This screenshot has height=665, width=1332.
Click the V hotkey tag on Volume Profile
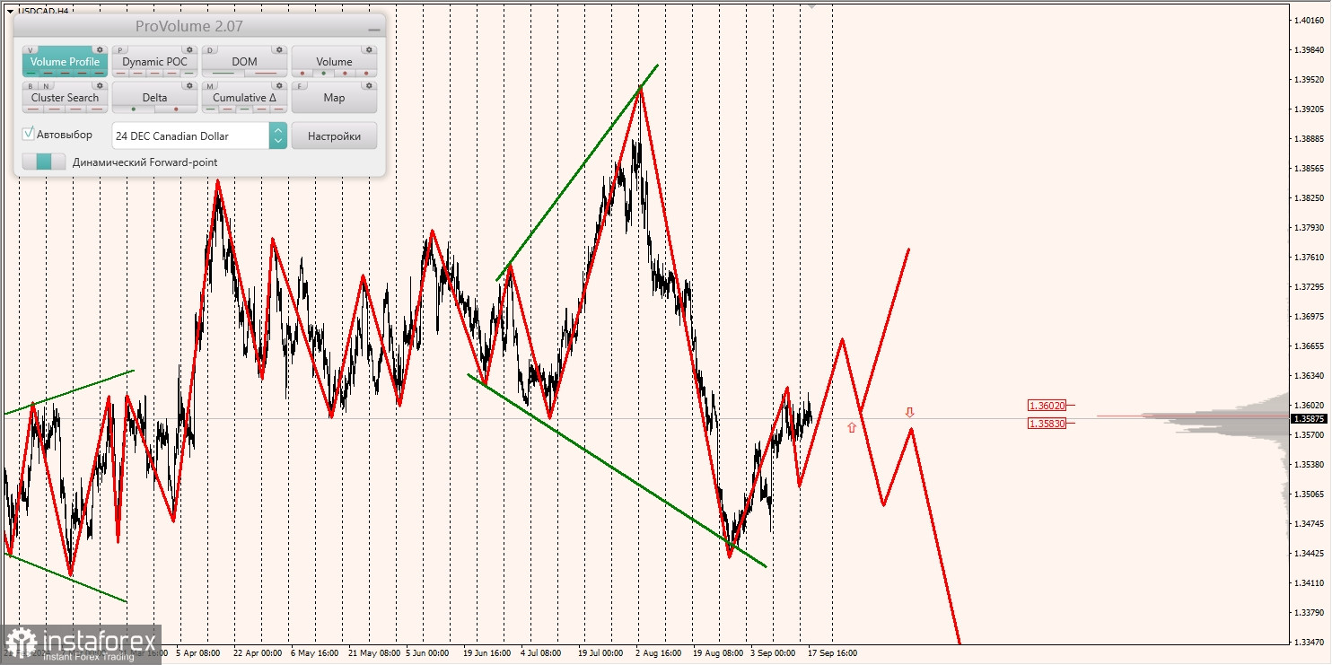(31, 50)
